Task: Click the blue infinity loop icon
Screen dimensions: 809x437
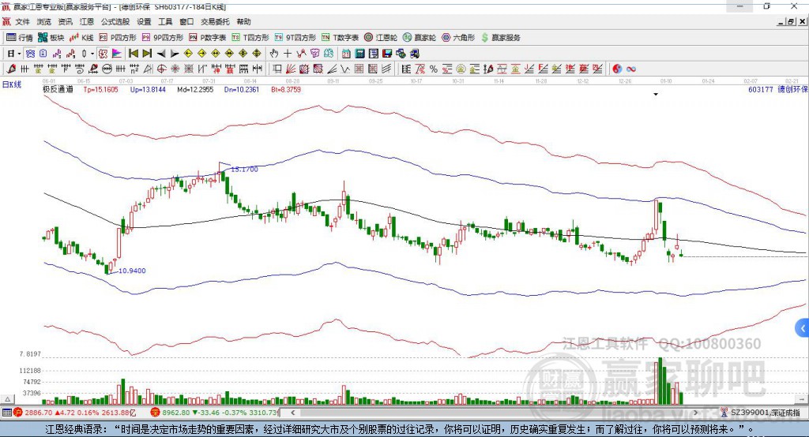Action: (x=631, y=69)
